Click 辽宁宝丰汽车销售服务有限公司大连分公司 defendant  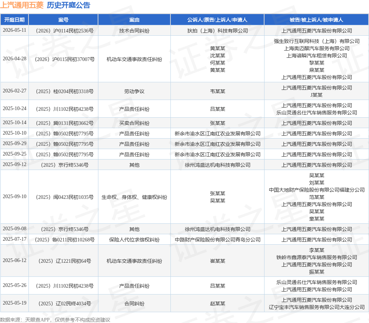tap(316, 307)
